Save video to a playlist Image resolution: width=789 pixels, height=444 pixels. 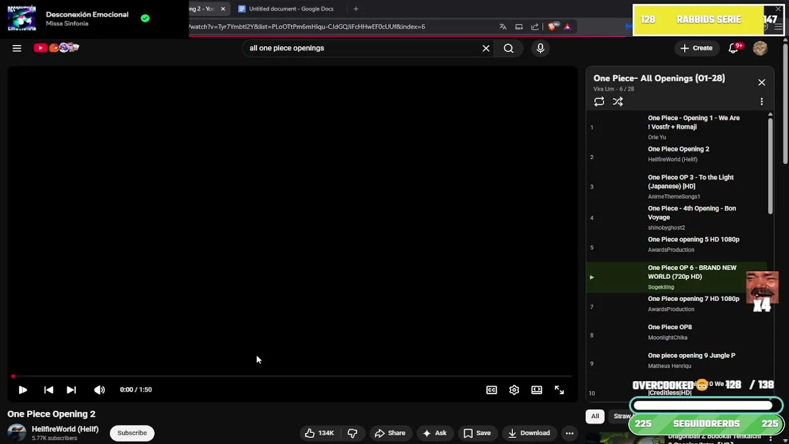coord(477,433)
